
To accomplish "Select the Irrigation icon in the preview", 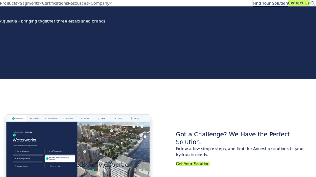I will tap(31, 118).
